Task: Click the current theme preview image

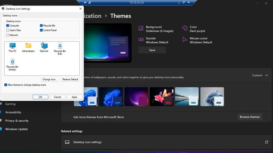Action: (107, 43)
